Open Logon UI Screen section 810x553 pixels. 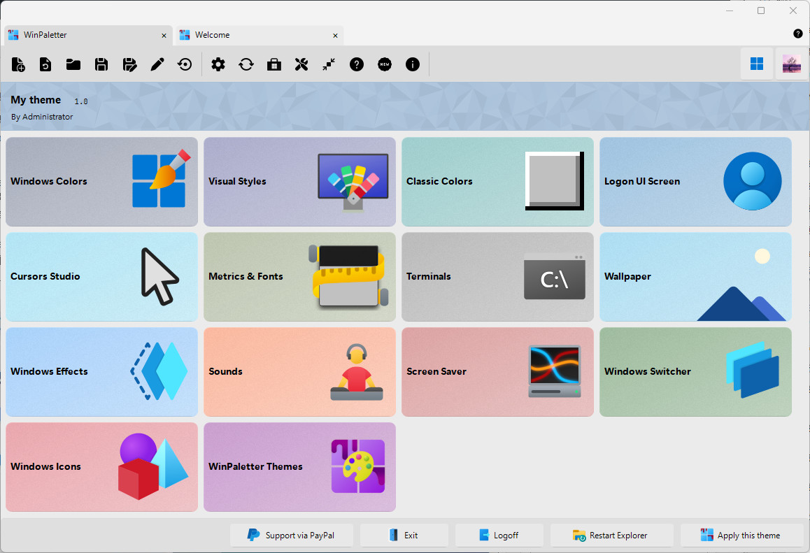[695, 182]
